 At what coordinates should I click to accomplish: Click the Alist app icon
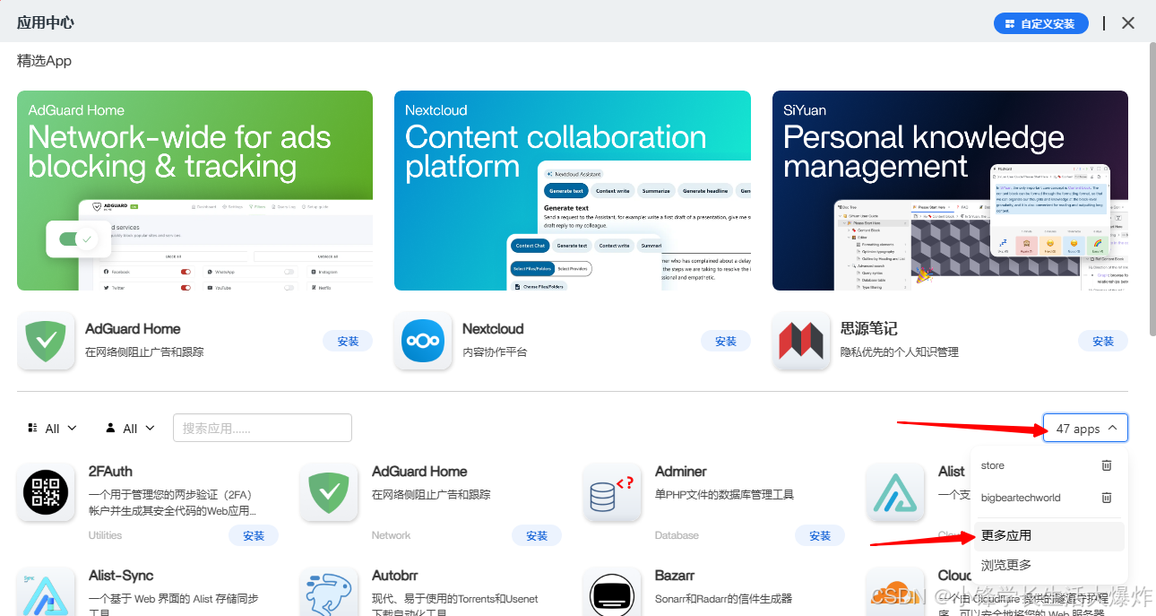(895, 492)
